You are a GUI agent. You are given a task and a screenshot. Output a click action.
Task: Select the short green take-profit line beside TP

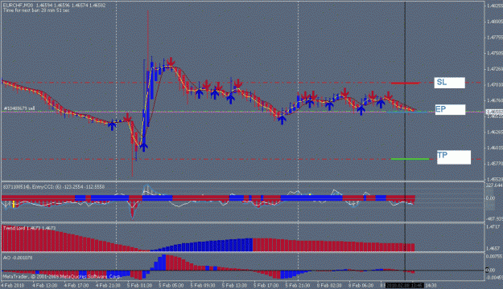tap(410, 159)
